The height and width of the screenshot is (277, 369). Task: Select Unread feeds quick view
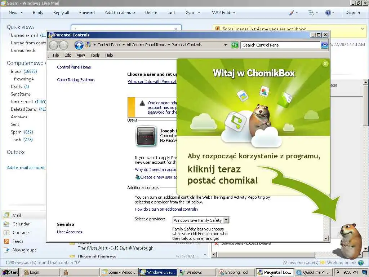tap(23, 50)
